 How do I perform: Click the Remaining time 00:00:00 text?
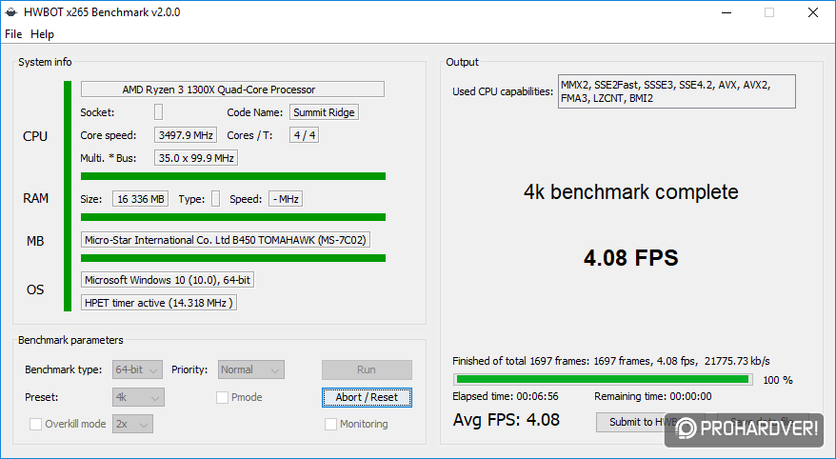(653, 397)
